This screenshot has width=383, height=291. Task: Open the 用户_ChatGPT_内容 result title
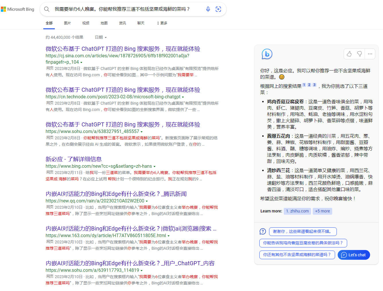coord(130,263)
